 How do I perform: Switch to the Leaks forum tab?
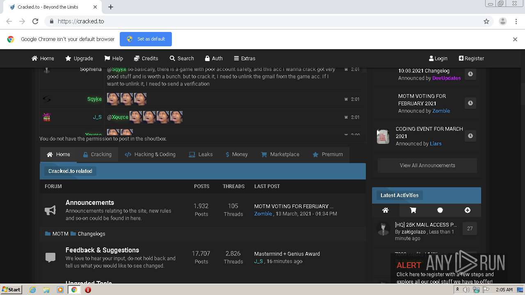(201, 154)
